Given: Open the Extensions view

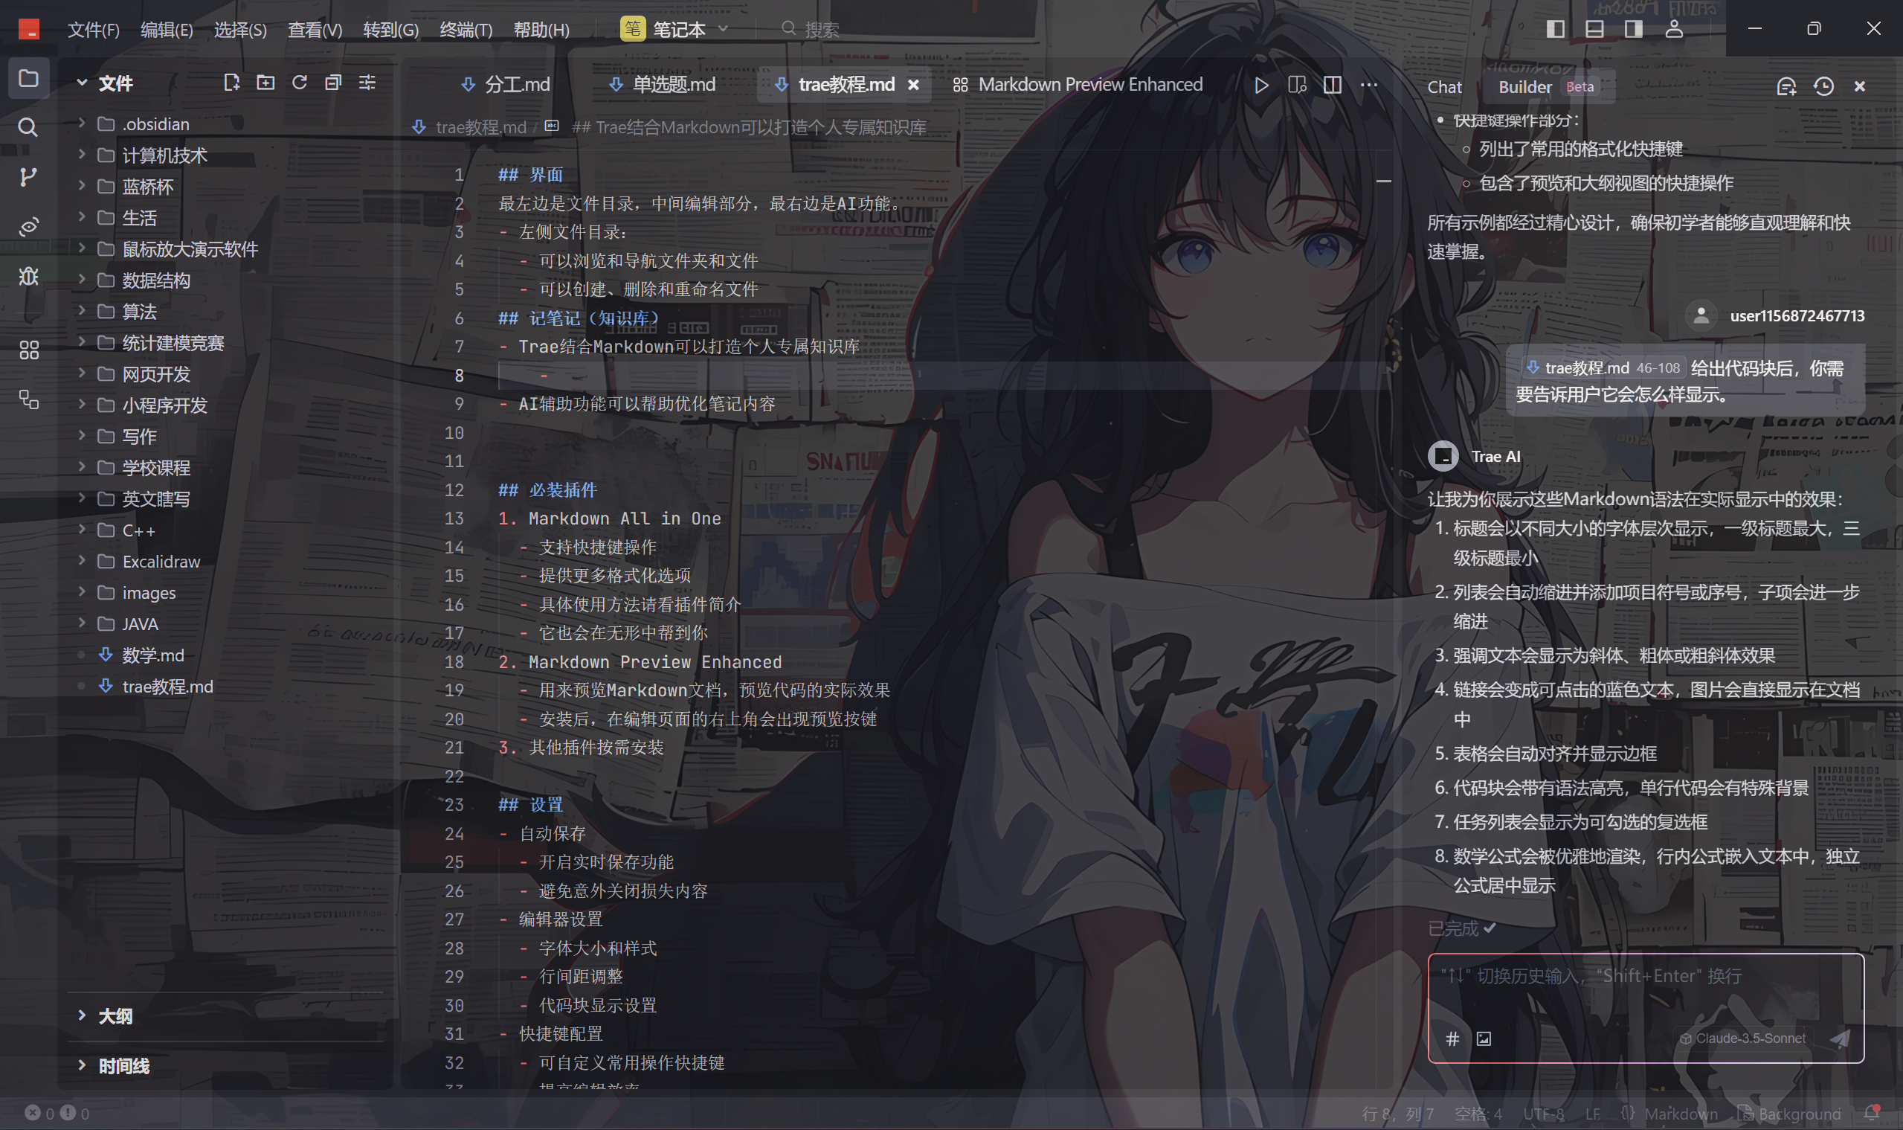Looking at the screenshot, I should 28,350.
